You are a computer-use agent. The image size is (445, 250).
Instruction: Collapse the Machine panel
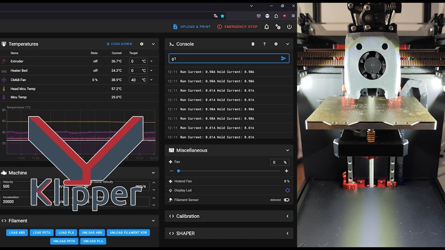153,173
